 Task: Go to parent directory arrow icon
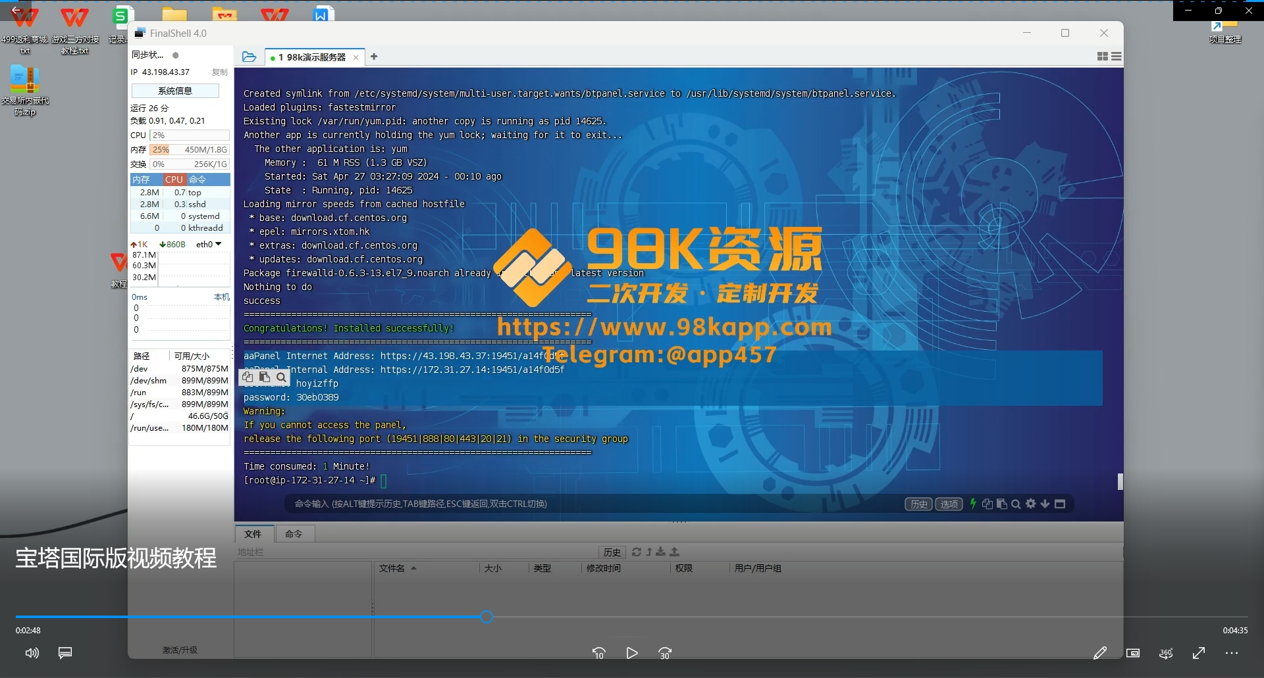[x=649, y=552]
